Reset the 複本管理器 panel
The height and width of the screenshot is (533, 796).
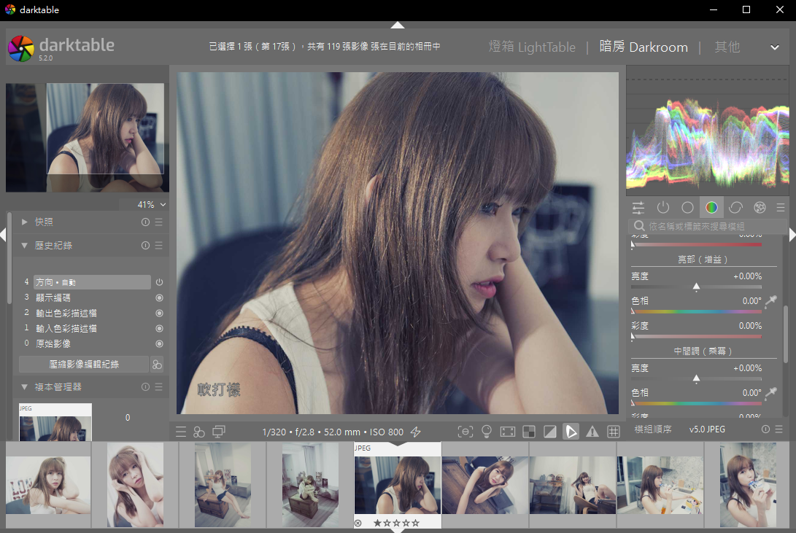click(145, 387)
